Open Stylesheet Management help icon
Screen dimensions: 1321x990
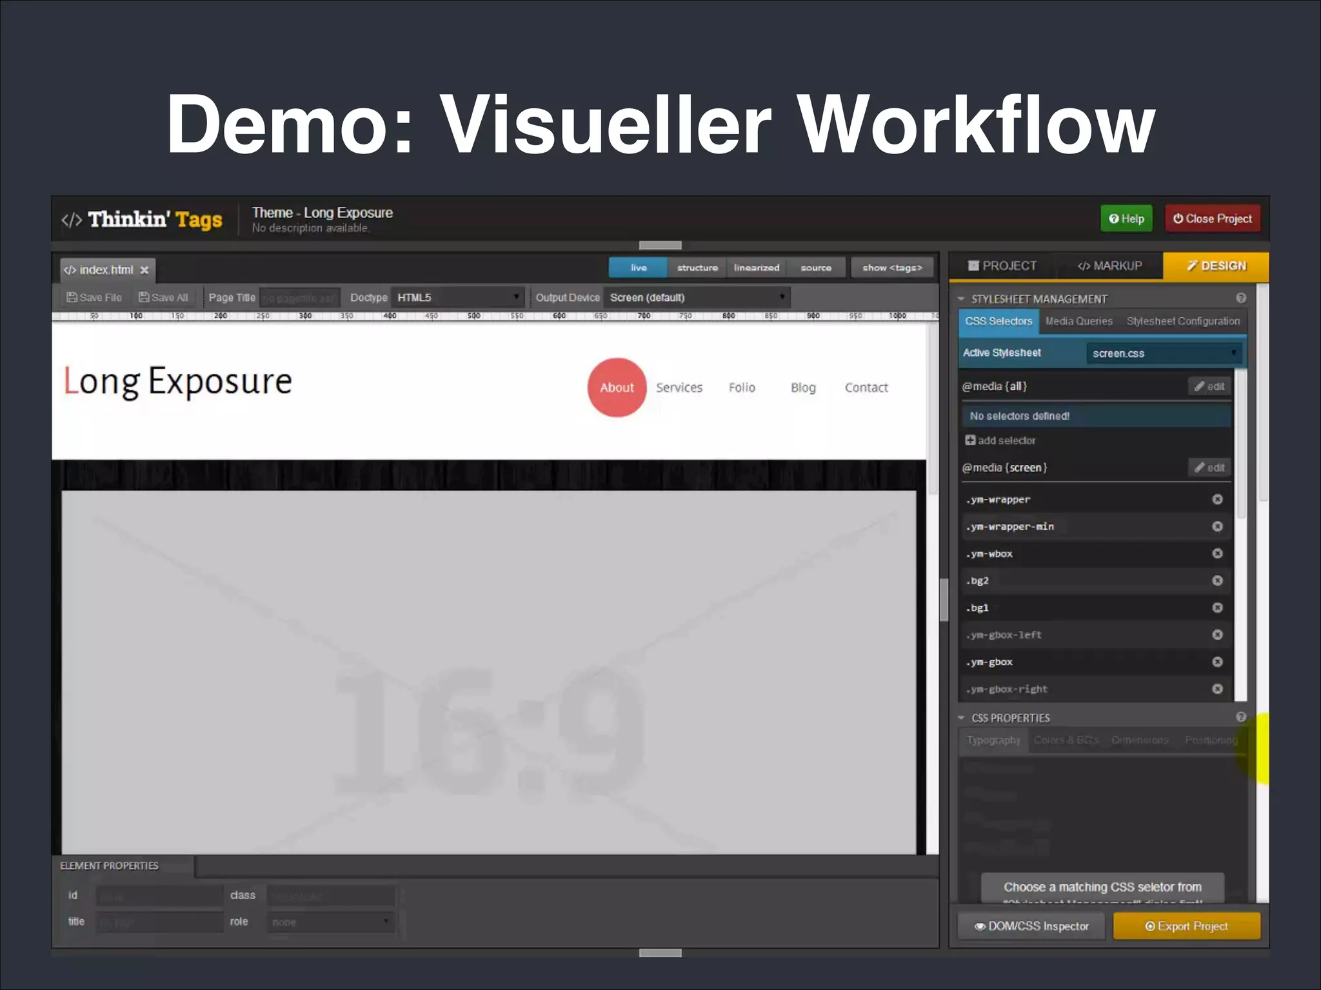coord(1241,298)
